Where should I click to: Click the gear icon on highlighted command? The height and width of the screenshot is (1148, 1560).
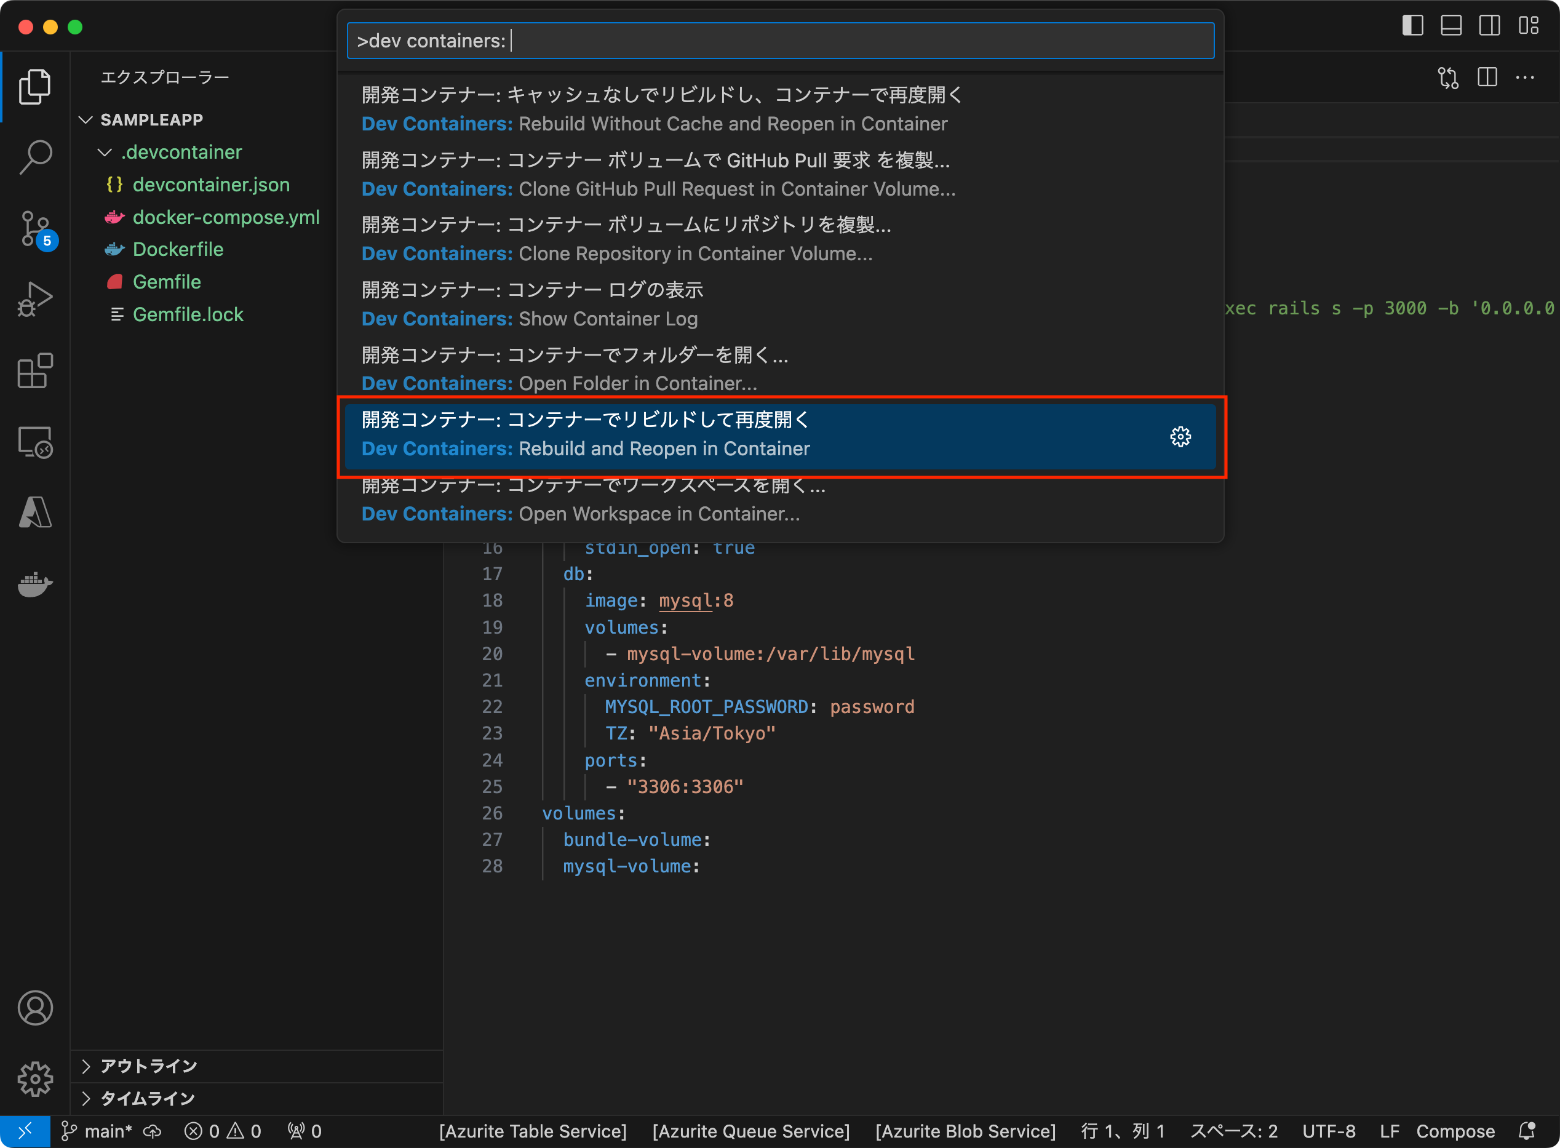click(1180, 436)
